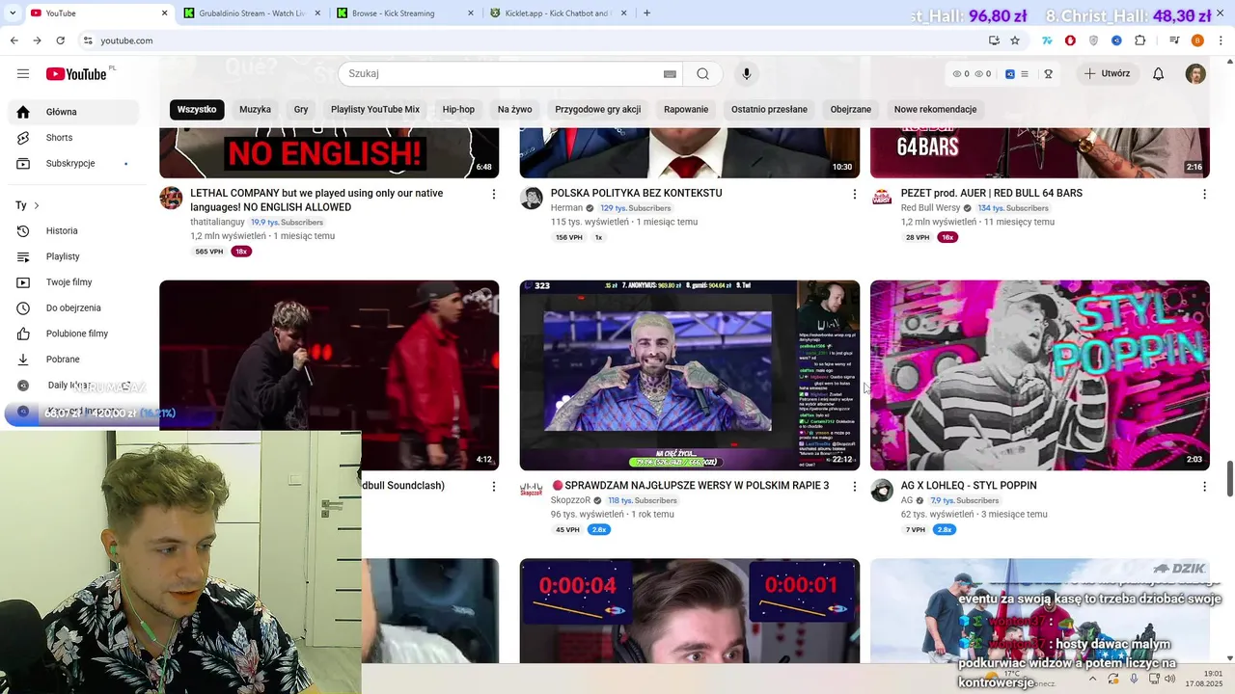
Task: Select the Hip-hop filter chip
Action: (x=458, y=110)
